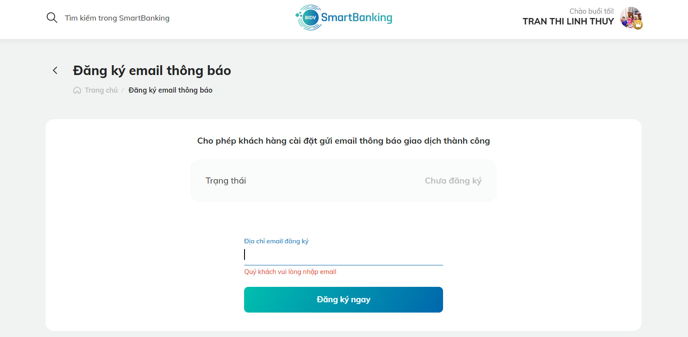Screen dimensions: 688x337
Task: Click the gold crown badge on avatar
Action: [x=638, y=25]
